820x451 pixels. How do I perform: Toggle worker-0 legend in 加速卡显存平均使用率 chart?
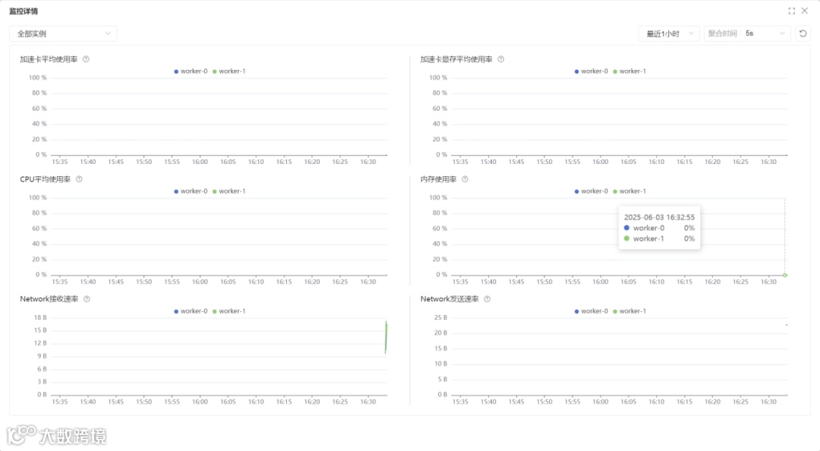pos(591,71)
